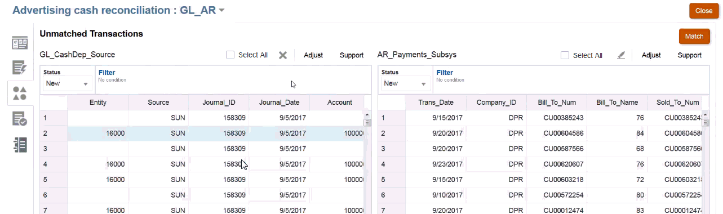
Task: Click Support for AR_Payments_Subsys
Action: tap(690, 55)
